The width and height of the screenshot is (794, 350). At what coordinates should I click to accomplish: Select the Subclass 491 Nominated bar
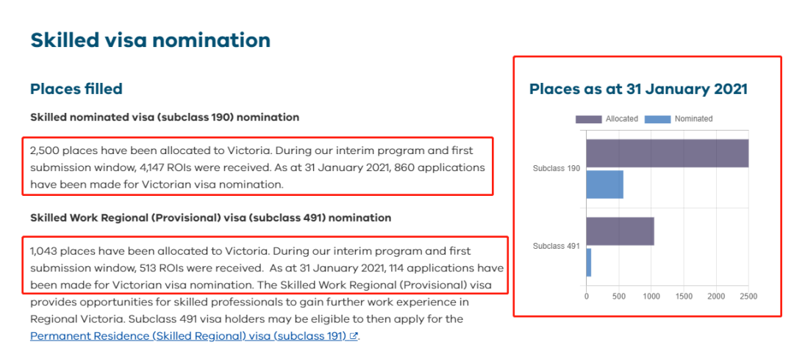click(588, 263)
